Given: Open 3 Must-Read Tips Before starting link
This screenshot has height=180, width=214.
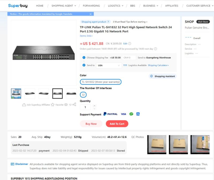Looking at the screenshot, I should tap(130, 22).
